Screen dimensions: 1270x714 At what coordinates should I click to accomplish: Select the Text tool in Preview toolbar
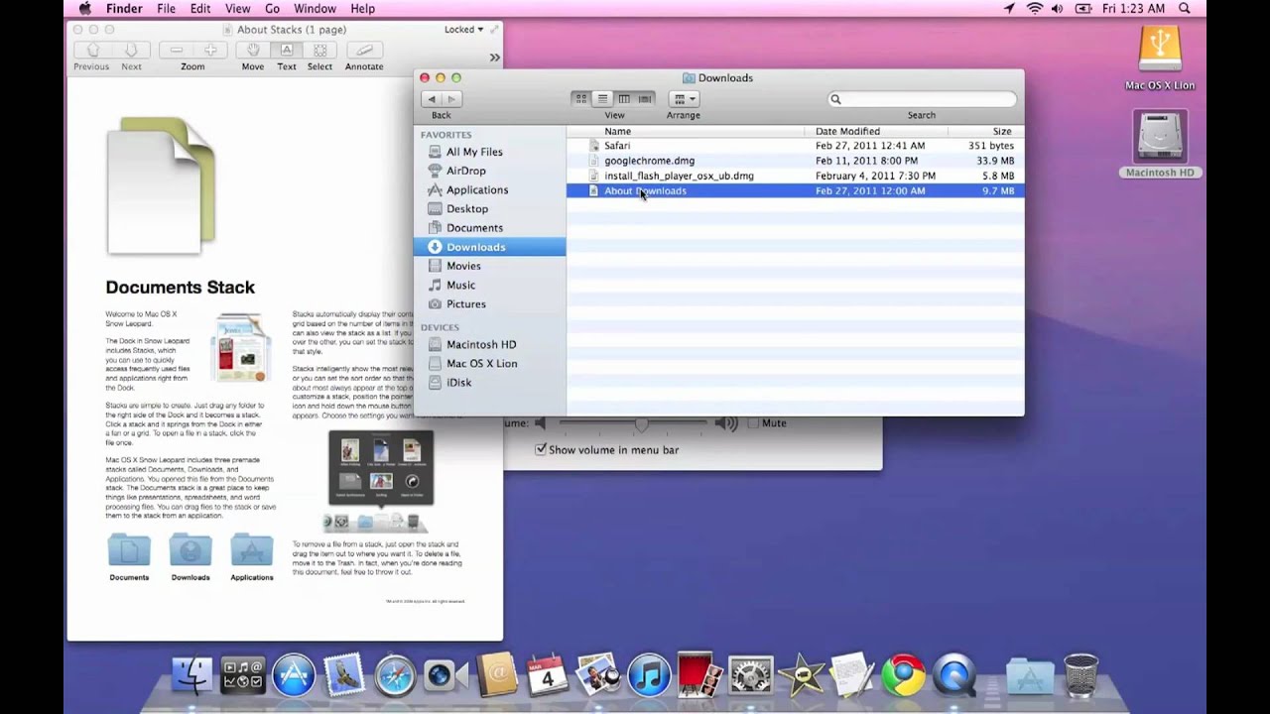(287, 50)
